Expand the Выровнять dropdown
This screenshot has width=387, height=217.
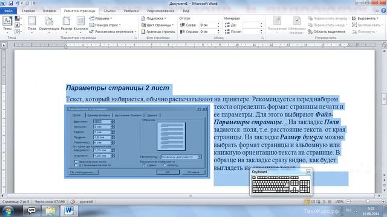click(x=365, y=19)
